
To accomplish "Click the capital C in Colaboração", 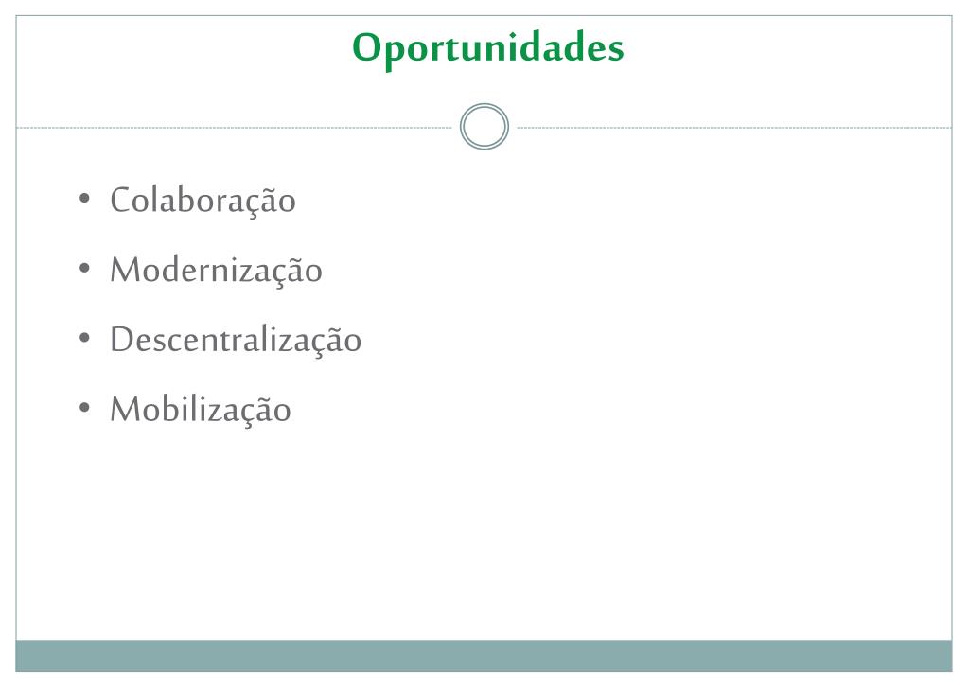I will 122,200.
